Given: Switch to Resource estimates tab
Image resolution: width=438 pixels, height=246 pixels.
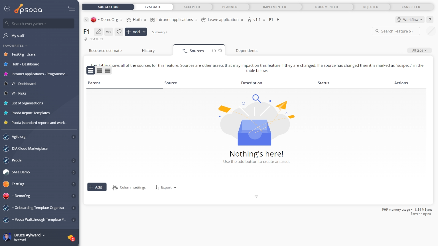Looking at the screenshot, I should [106, 51].
